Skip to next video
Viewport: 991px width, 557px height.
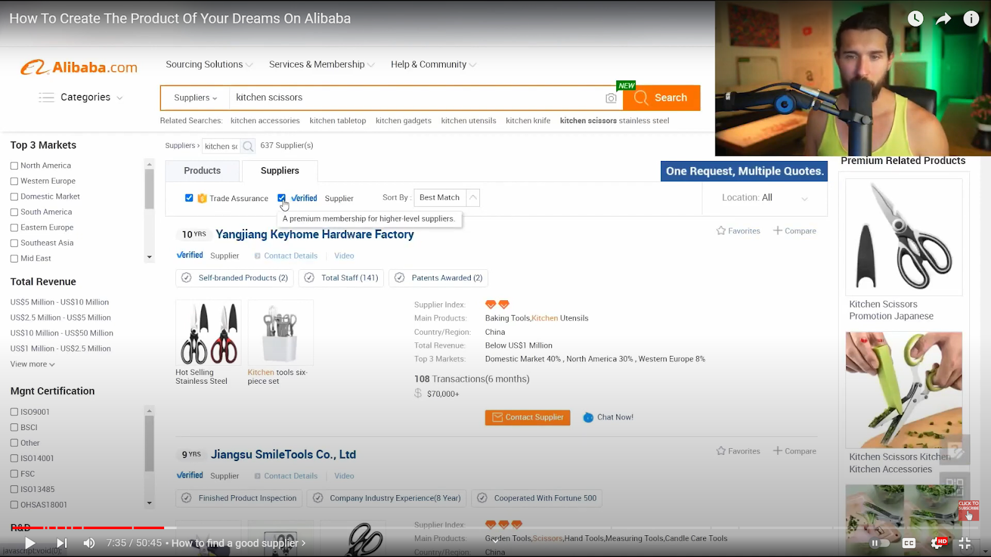tap(62, 543)
